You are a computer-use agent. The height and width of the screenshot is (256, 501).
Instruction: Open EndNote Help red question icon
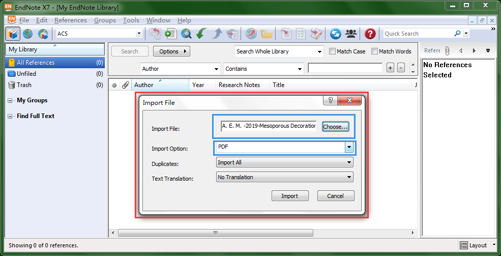coord(370,34)
